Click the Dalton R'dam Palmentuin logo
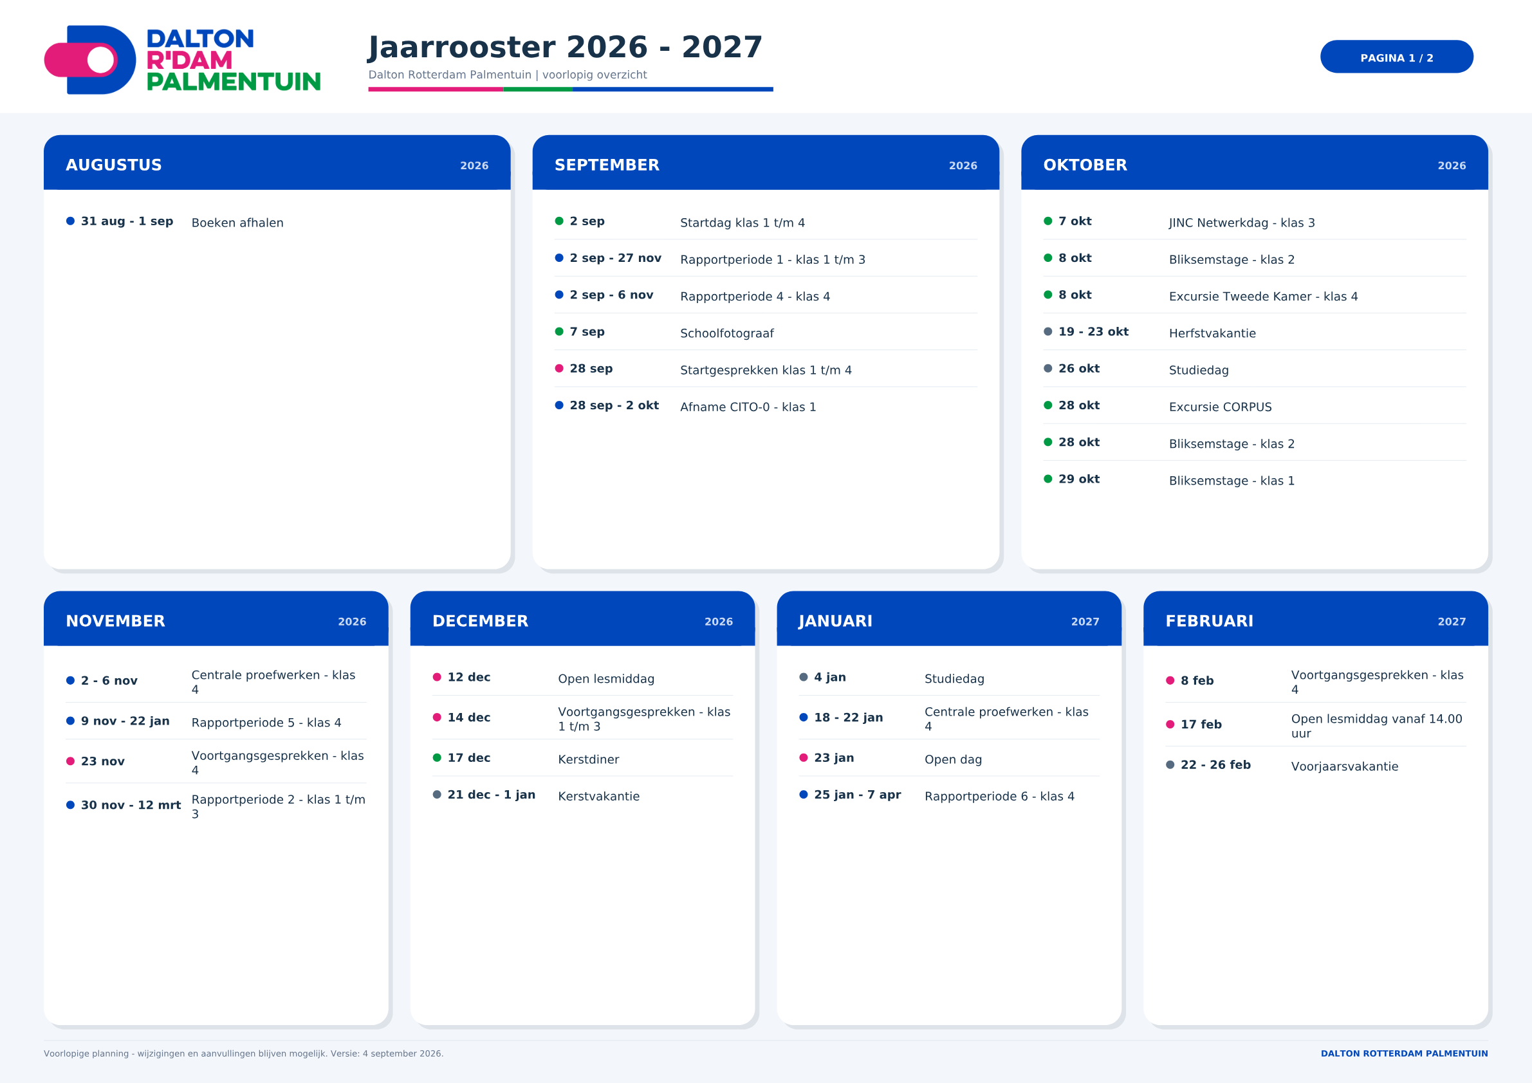Image resolution: width=1532 pixels, height=1083 pixels. 182,60
